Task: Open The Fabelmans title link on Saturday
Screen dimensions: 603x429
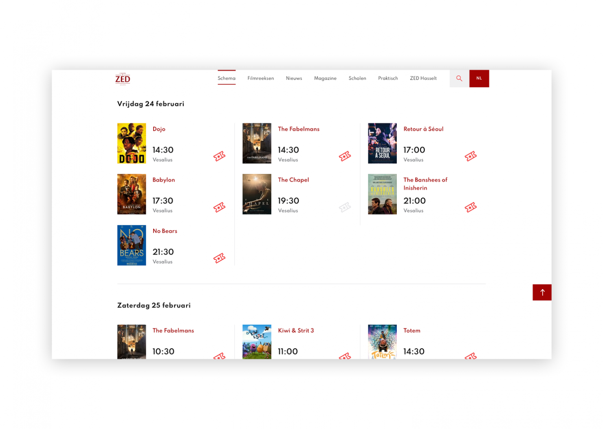Action: [173, 330]
